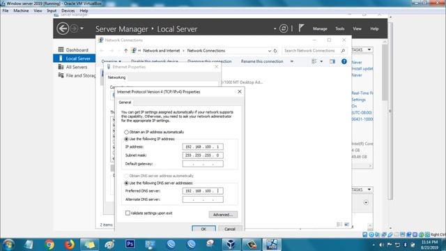
Task: Change view layout in Network Connections
Action: [314, 61]
